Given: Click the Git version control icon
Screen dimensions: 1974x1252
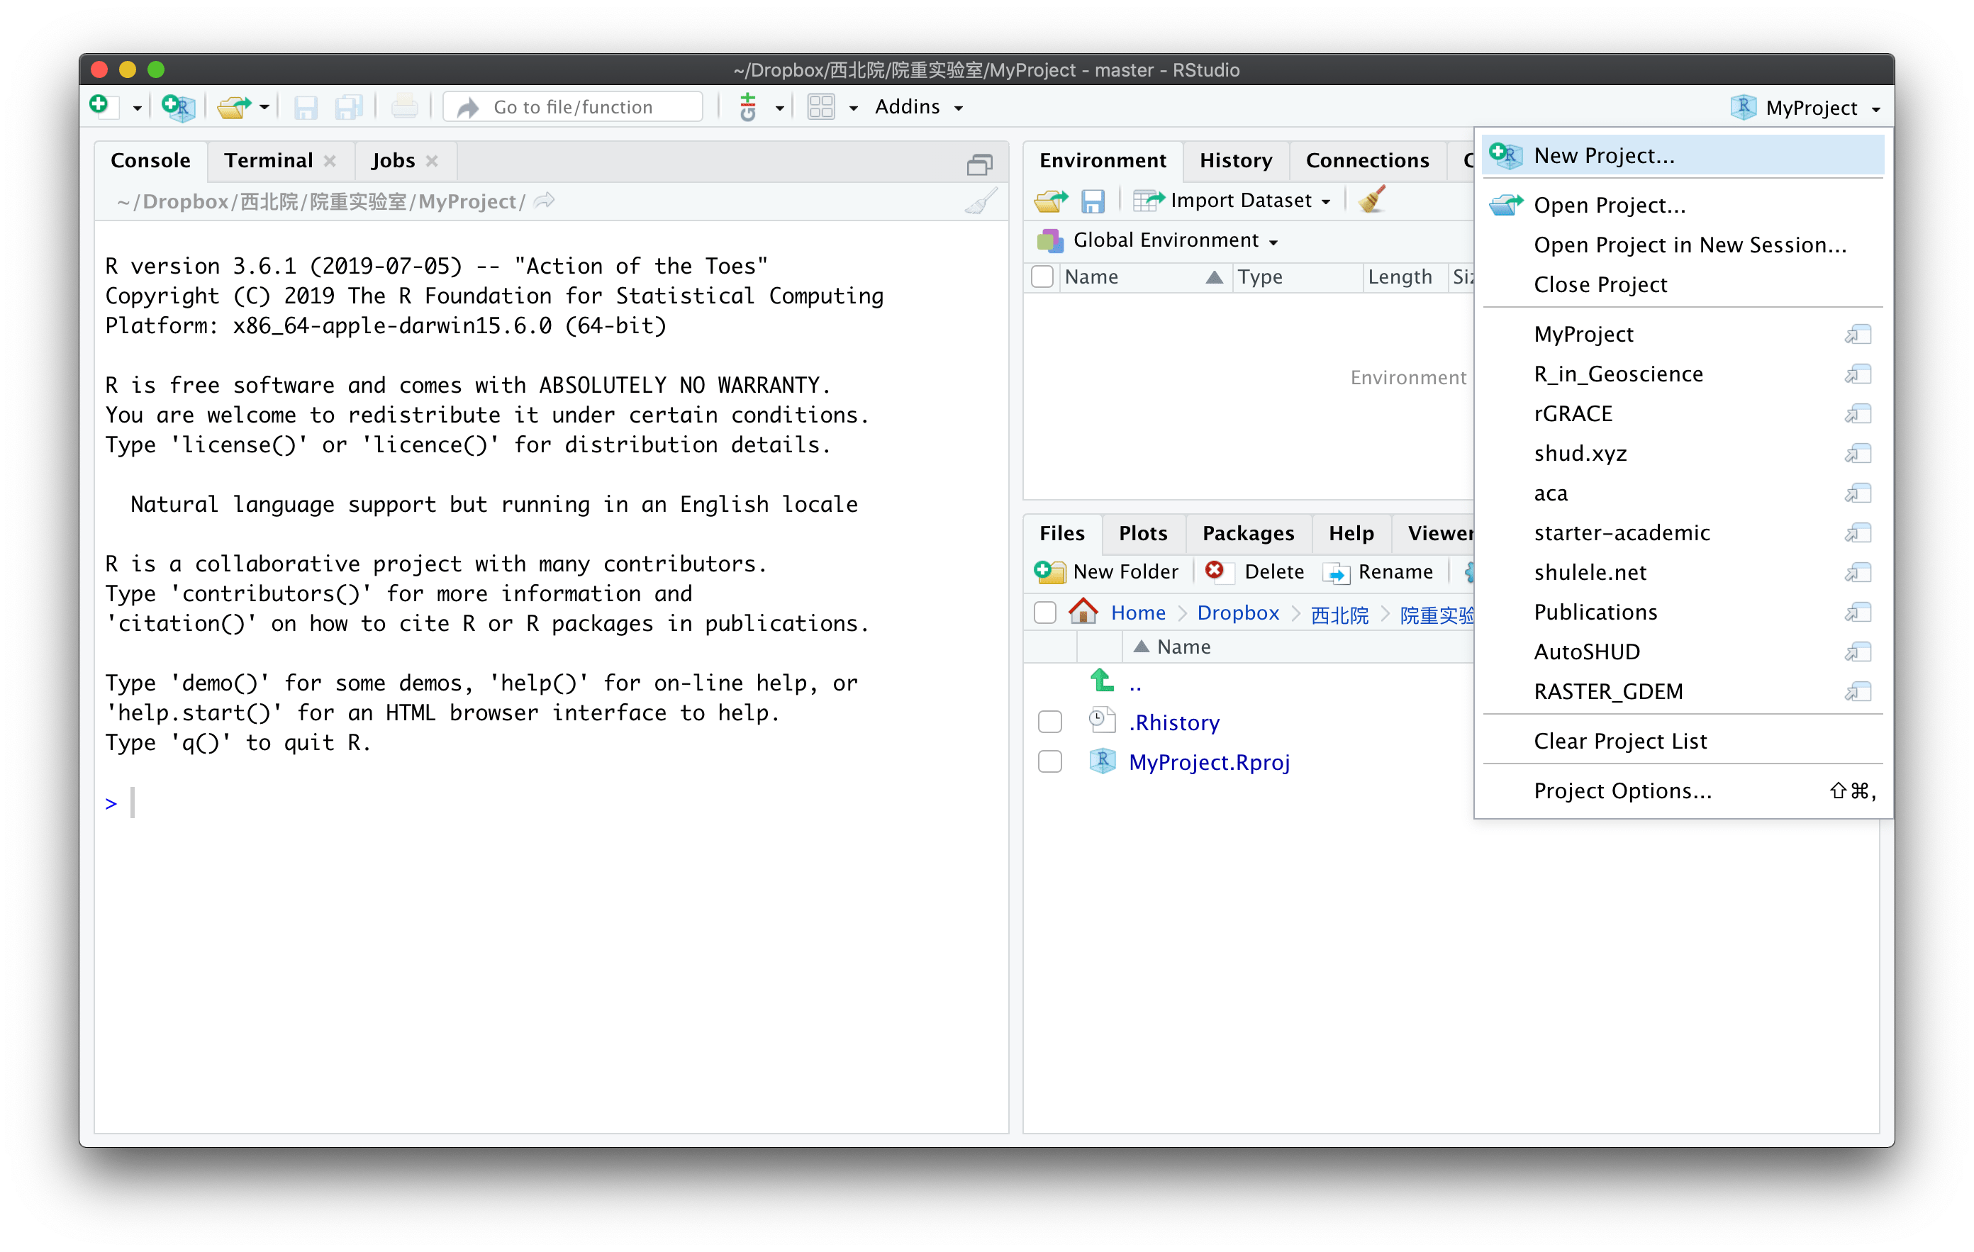Looking at the screenshot, I should [x=747, y=106].
